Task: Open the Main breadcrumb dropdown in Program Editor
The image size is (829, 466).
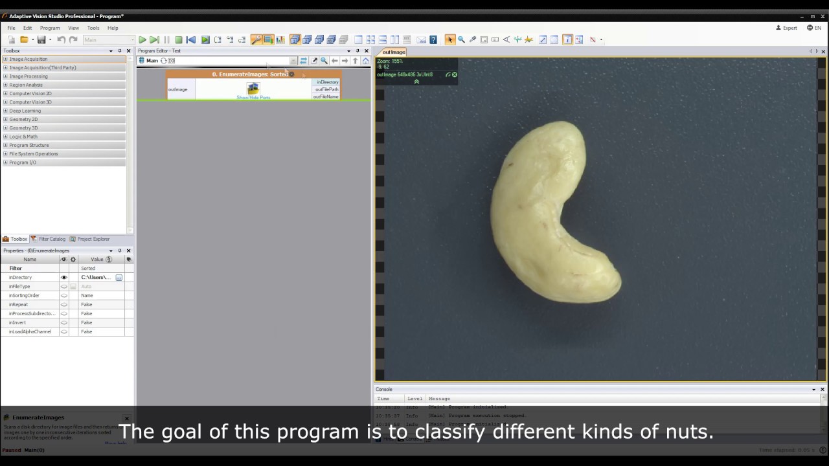Action: (293, 61)
